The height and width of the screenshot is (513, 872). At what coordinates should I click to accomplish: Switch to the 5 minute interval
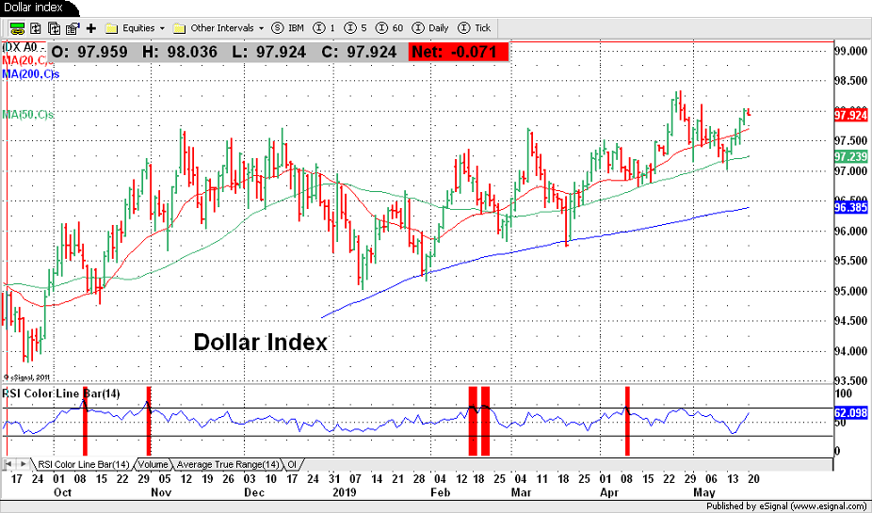[x=356, y=28]
